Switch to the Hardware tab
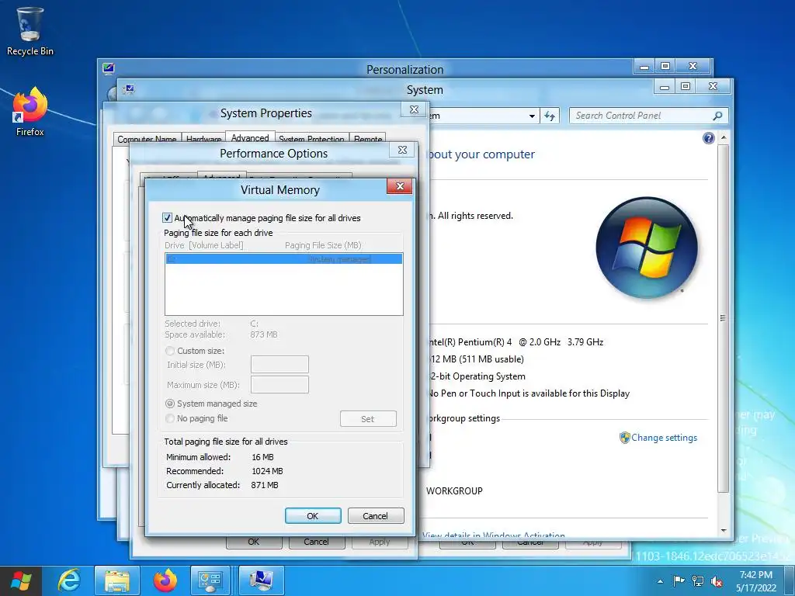Viewport: 795px width, 596px height. point(203,139)
